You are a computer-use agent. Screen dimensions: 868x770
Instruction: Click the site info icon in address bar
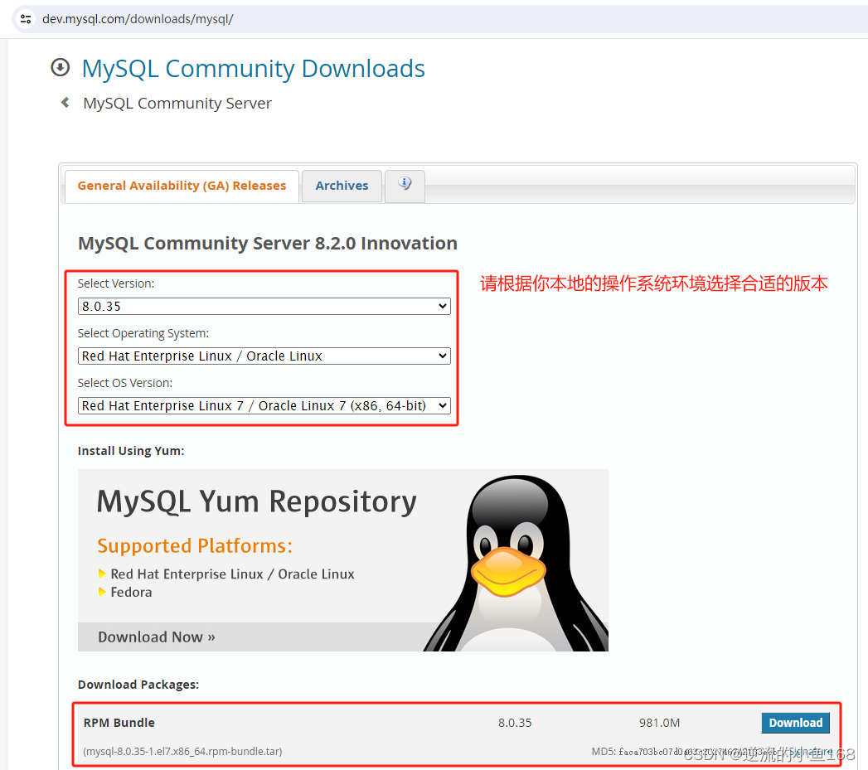(26, 19)
